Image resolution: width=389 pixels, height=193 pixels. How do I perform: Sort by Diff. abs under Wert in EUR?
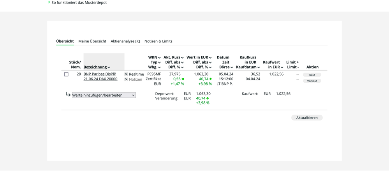tap(202, 62)
